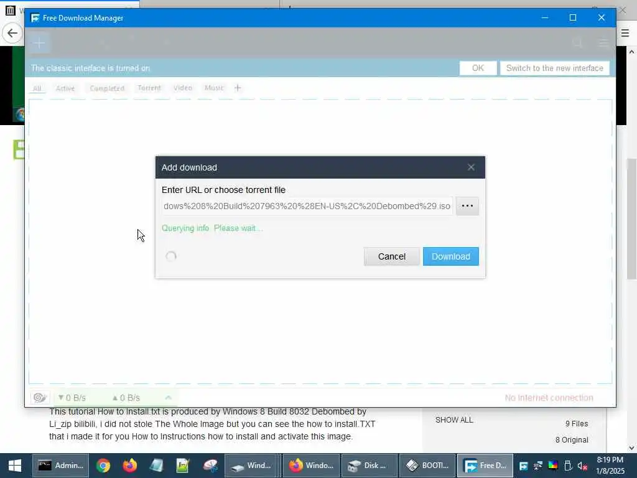The width and height of the screenshot is (637, 478).
Task: Click the browser page vertical scrollbar
Action: click(631, 220)
